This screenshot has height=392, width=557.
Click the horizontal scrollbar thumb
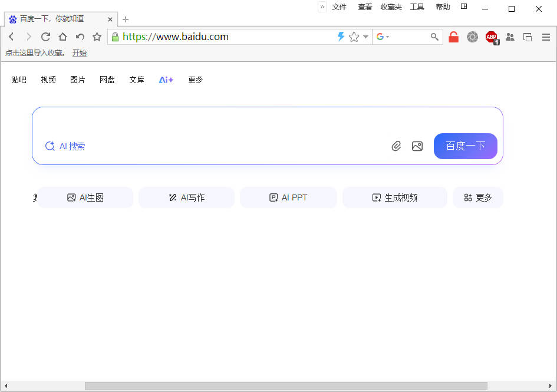click(286, 386)
